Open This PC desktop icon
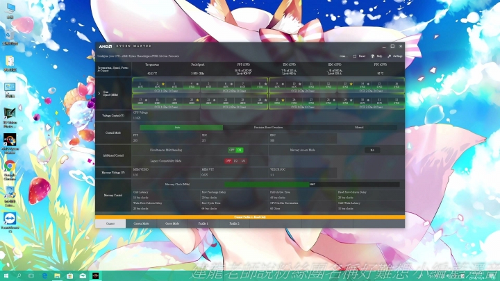 coord(10,11)
